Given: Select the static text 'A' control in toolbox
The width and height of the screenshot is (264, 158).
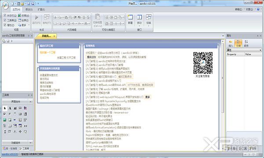Looking at the screenshot, I should point(10,108).
